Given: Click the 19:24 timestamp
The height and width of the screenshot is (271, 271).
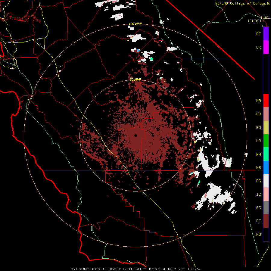Looking at the screenshot, I should (194, 269).
